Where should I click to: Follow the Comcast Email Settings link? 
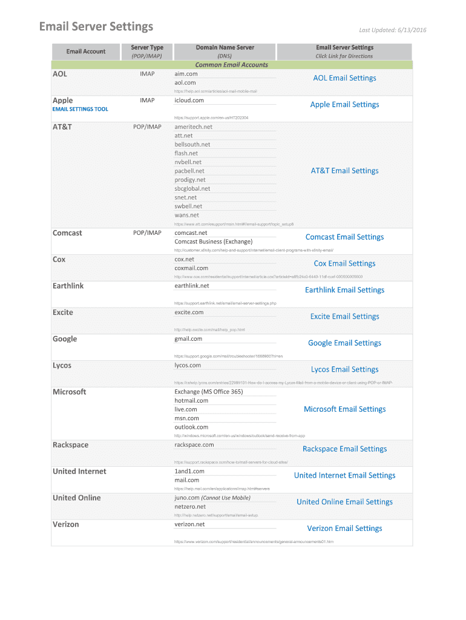point(344,237)
